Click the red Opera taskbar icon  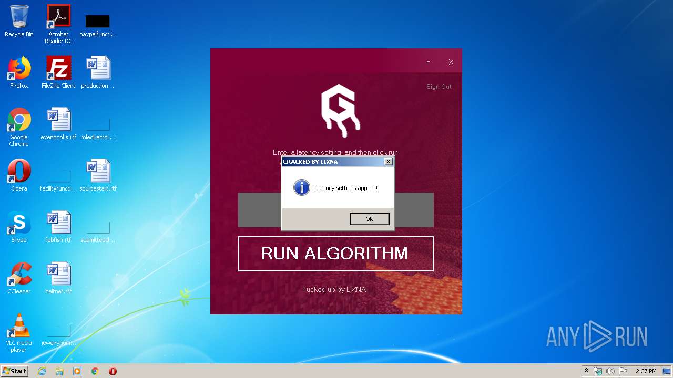click(x=113, y=371)
